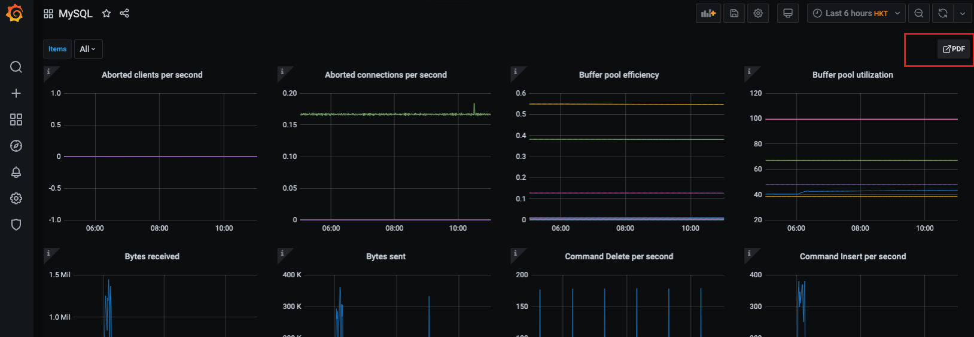
Task: Open the Server Admin shield icon
Action: (x=16, y=225)
